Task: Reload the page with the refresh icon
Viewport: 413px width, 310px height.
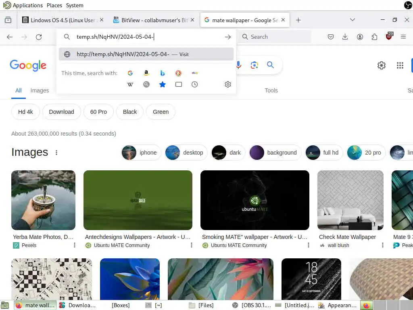Action: click(x=39, y=37)
